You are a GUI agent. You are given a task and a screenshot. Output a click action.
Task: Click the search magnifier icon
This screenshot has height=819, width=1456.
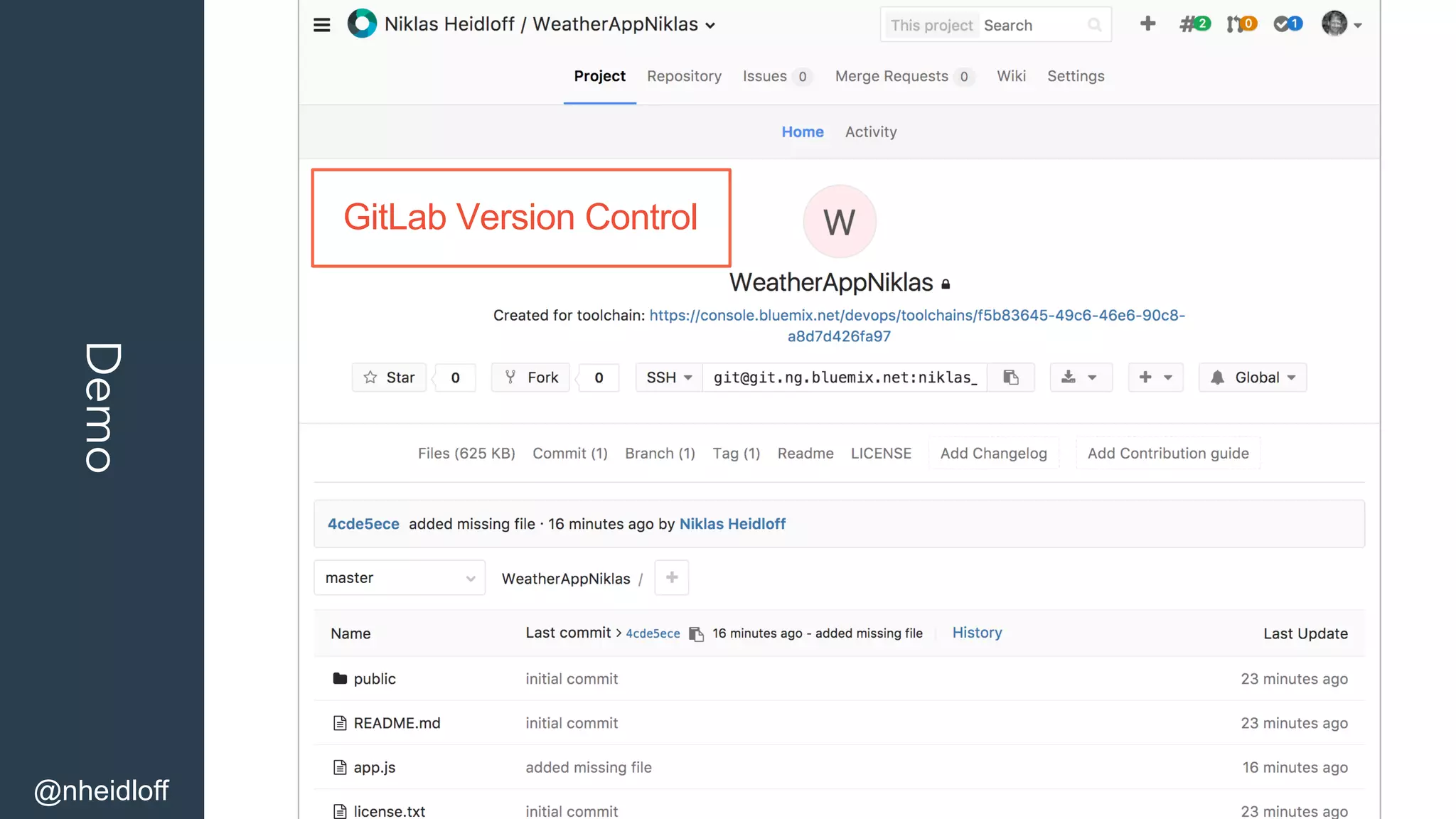click(x=1094, y=26)
